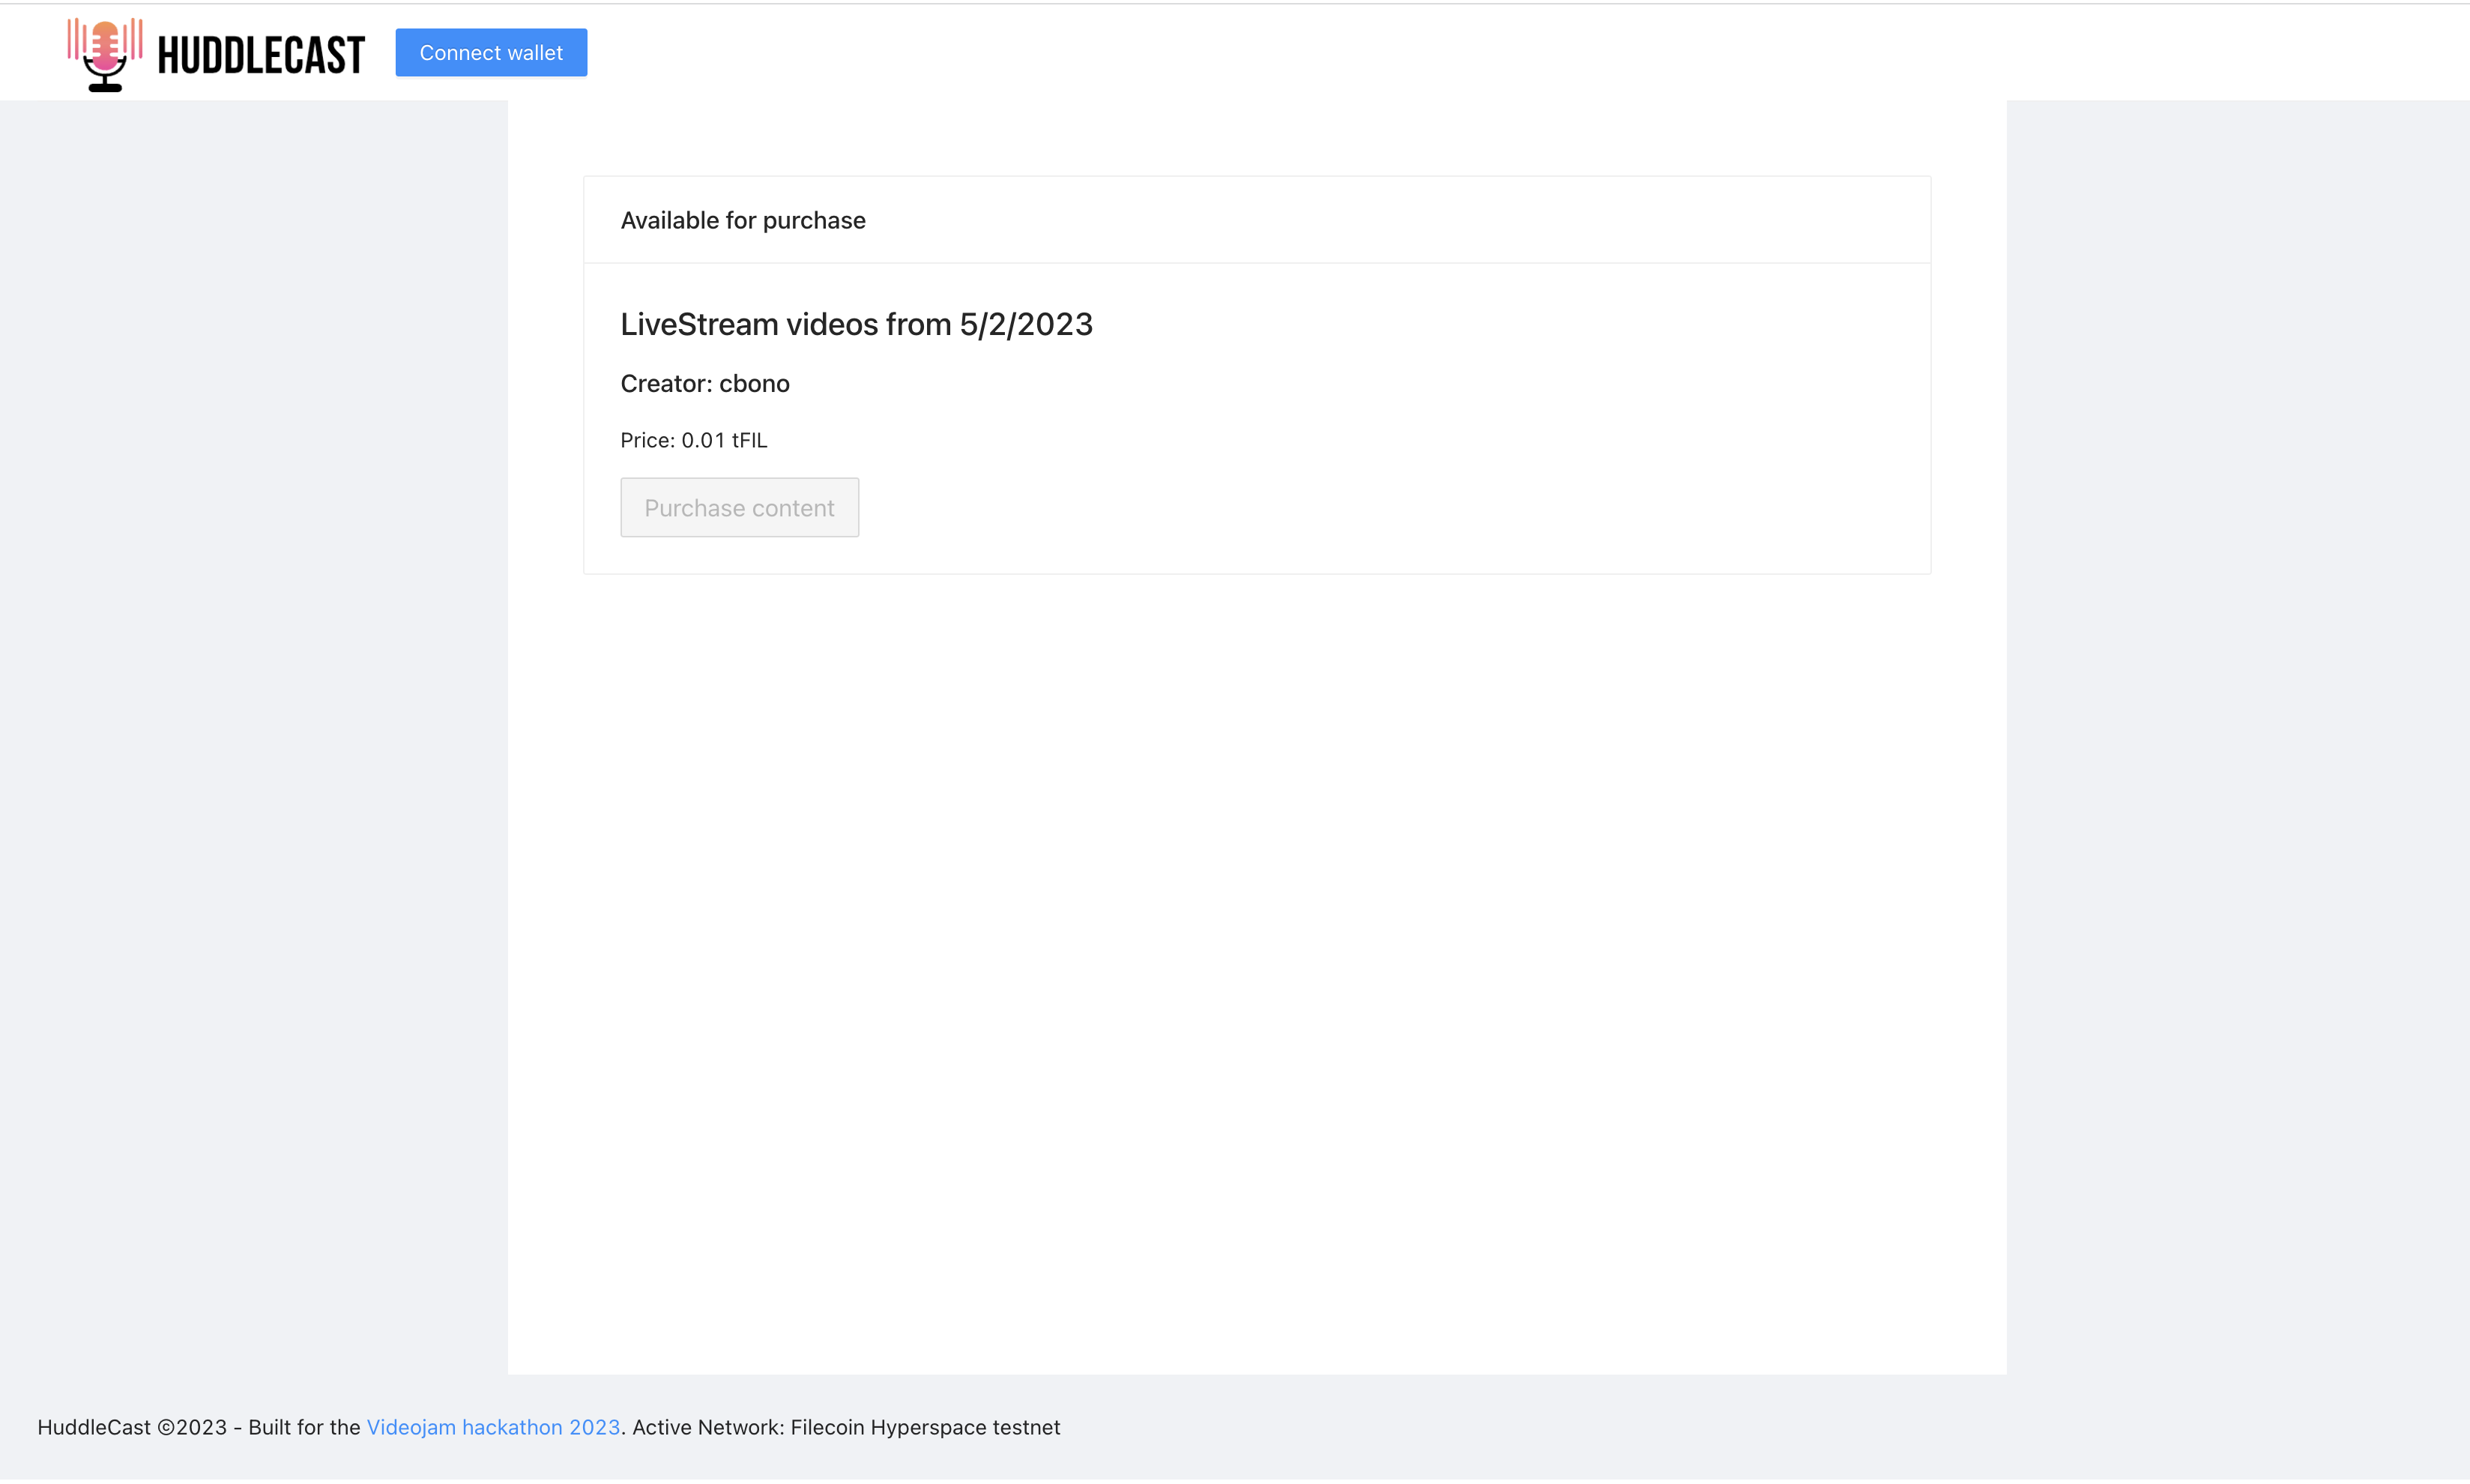Click the Active Network: Filecoin Hyperspace testnet text
2470x1484 pixels.
845,1427
